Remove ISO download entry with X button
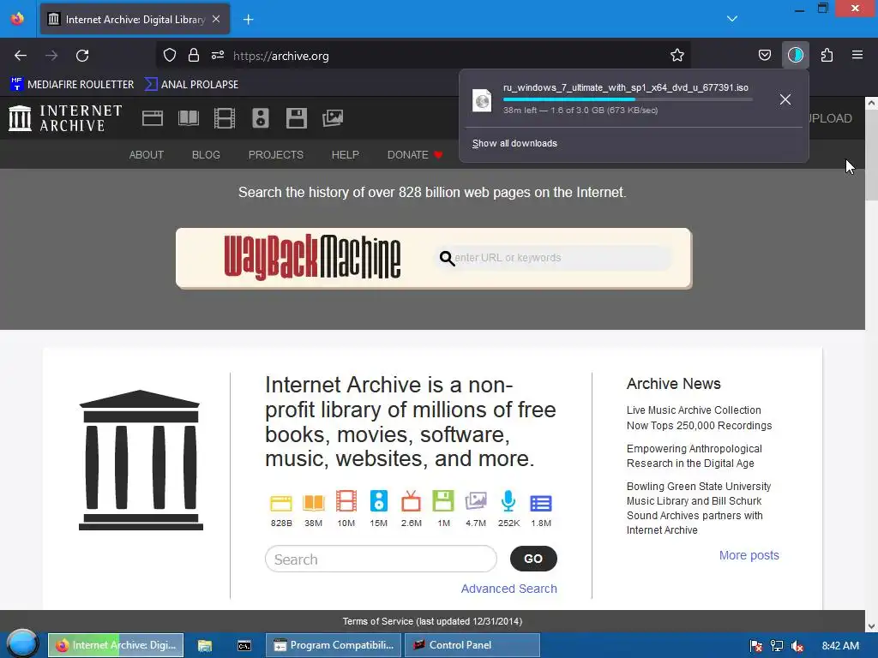The height and width of the screenshot is (658, 878). coord(785,99)
